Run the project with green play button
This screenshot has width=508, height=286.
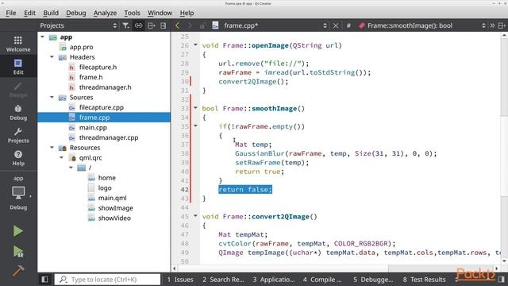click(x=18, y=231)
